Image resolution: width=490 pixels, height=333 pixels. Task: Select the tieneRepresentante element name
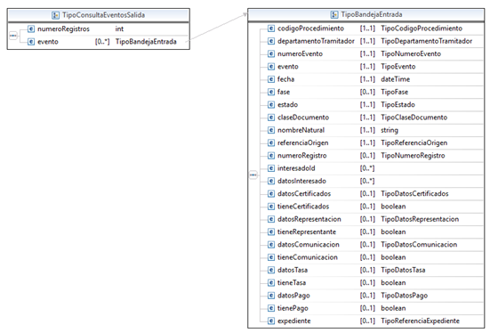click(307, 231)
